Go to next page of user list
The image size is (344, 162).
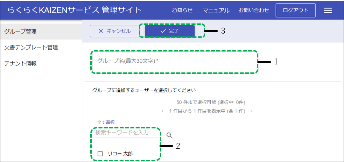[x=252, y=111]
